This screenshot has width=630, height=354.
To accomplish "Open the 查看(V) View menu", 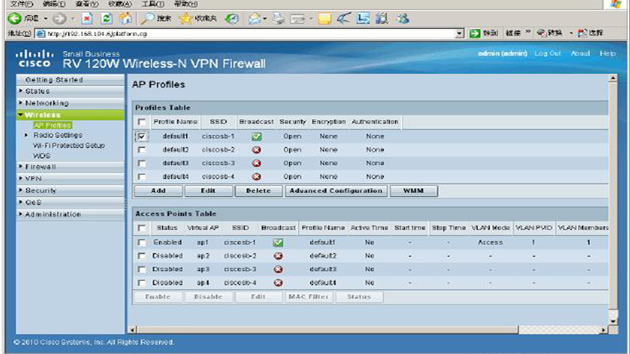I will (x=87, y=4).
